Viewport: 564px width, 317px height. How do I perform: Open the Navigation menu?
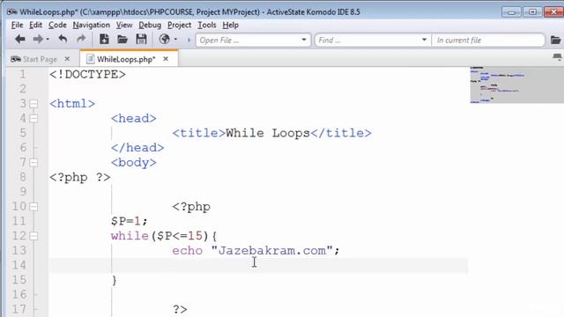coord(92,26)
